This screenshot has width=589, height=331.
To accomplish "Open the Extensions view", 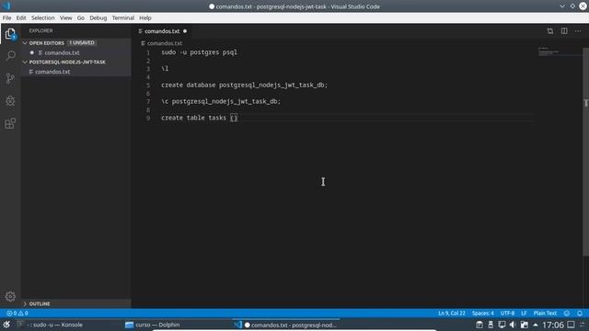I will click(10, 123).
